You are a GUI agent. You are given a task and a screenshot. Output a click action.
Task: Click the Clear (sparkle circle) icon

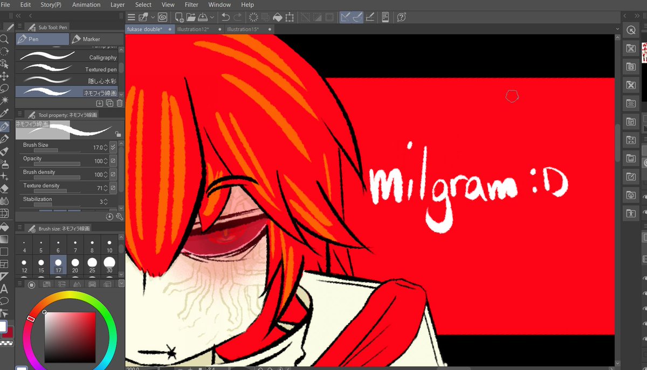(253, 17)
